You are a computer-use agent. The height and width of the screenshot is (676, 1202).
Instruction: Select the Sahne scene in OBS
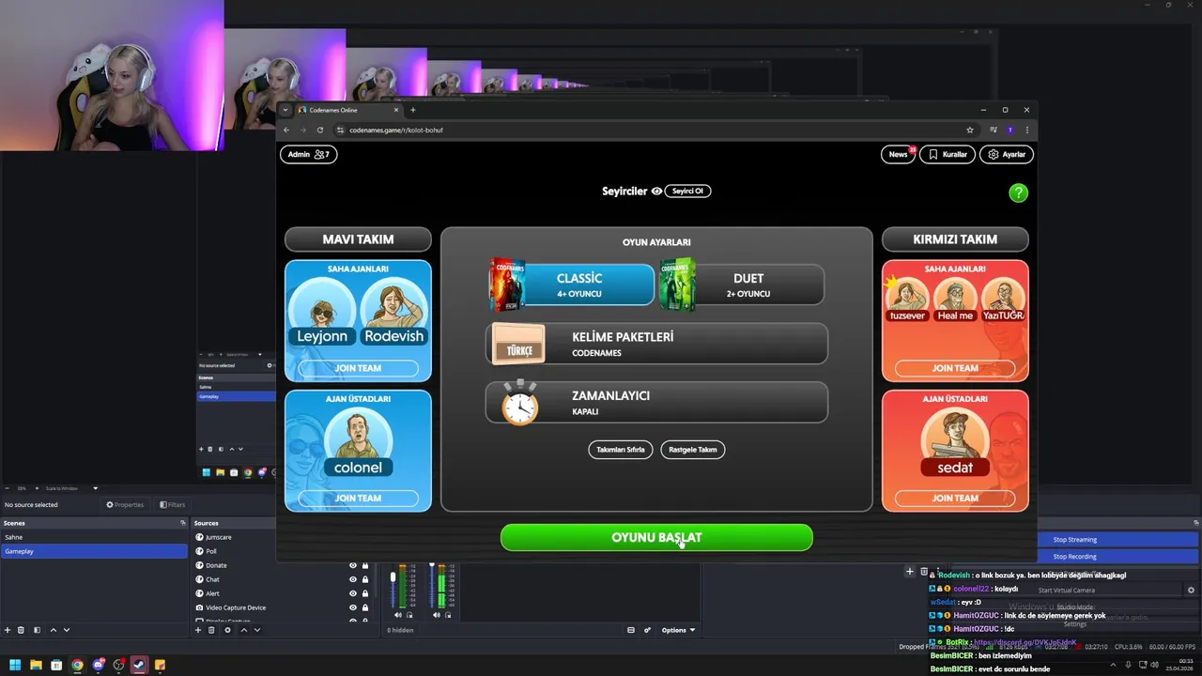tap(94, 537)
